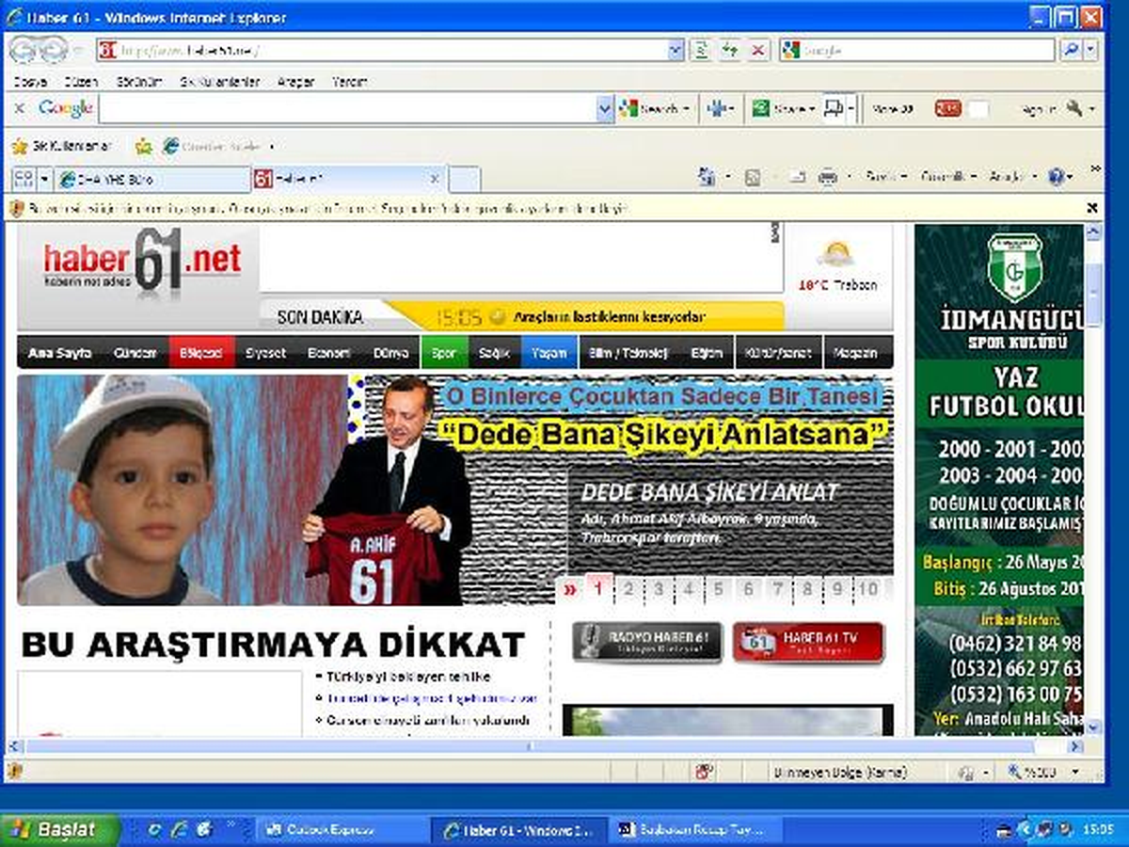Click the İdmangücü football school ad banner
Image resolution: width=1129 pixels, height=847 pixels.
coord(998,480)
